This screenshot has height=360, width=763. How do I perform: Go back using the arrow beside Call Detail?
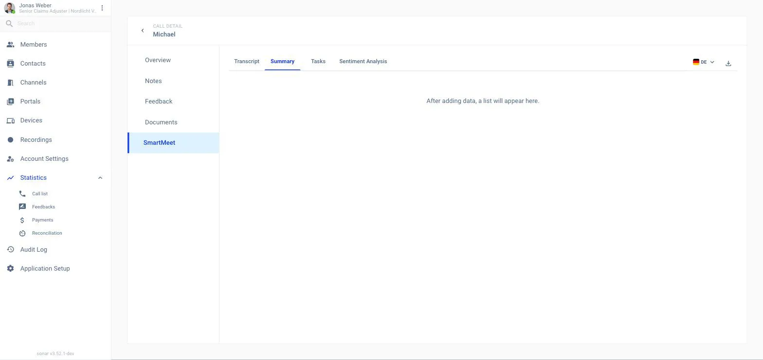click(143, 31)
